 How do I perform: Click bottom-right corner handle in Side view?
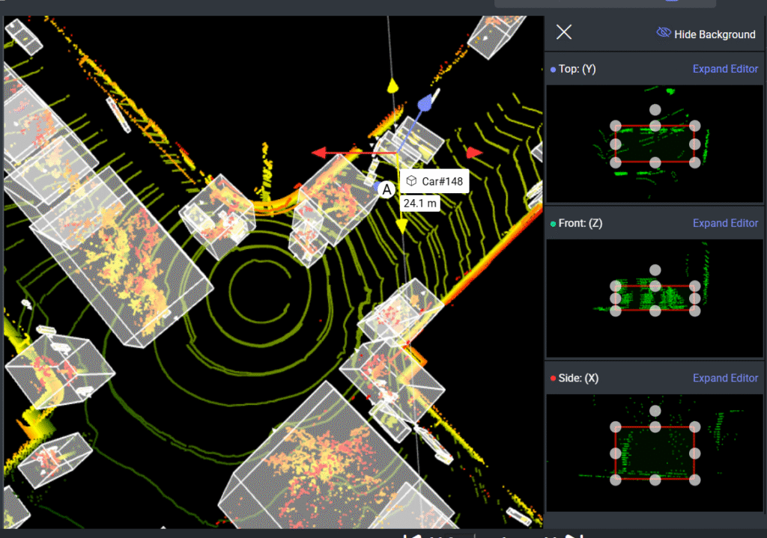(694, 480)
